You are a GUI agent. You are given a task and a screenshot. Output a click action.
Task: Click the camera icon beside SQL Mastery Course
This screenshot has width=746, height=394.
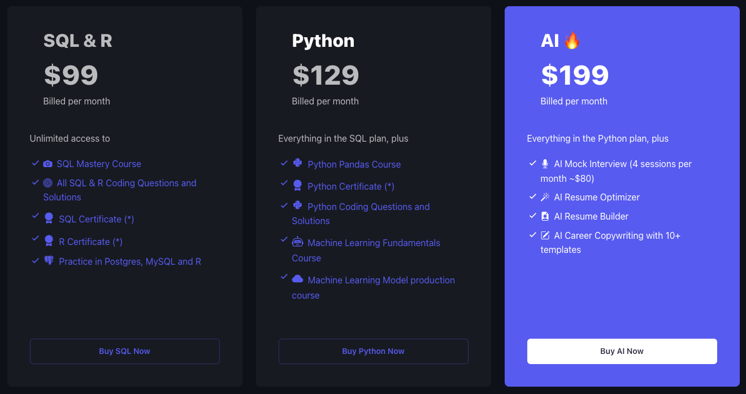click(x=48, y=164)
